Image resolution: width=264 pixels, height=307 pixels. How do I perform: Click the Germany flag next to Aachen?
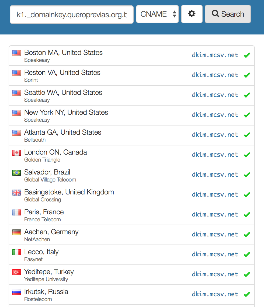click(17, 232)
